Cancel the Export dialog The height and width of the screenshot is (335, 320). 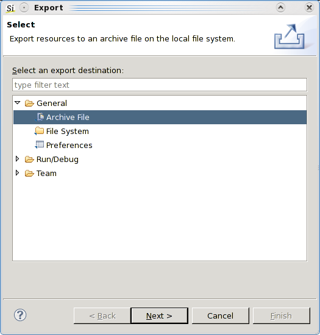(221, 316)
